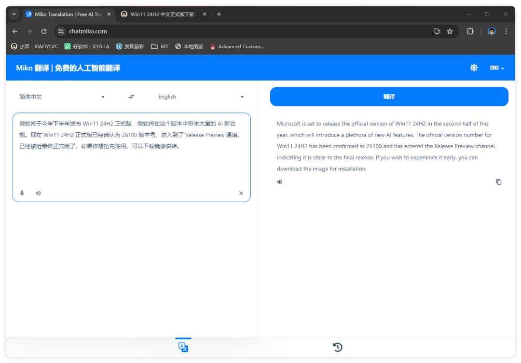Open the 小羿 - XIAOYI.VC bookmark
This screenshot has width=521, height=363.
pos(35,46)
